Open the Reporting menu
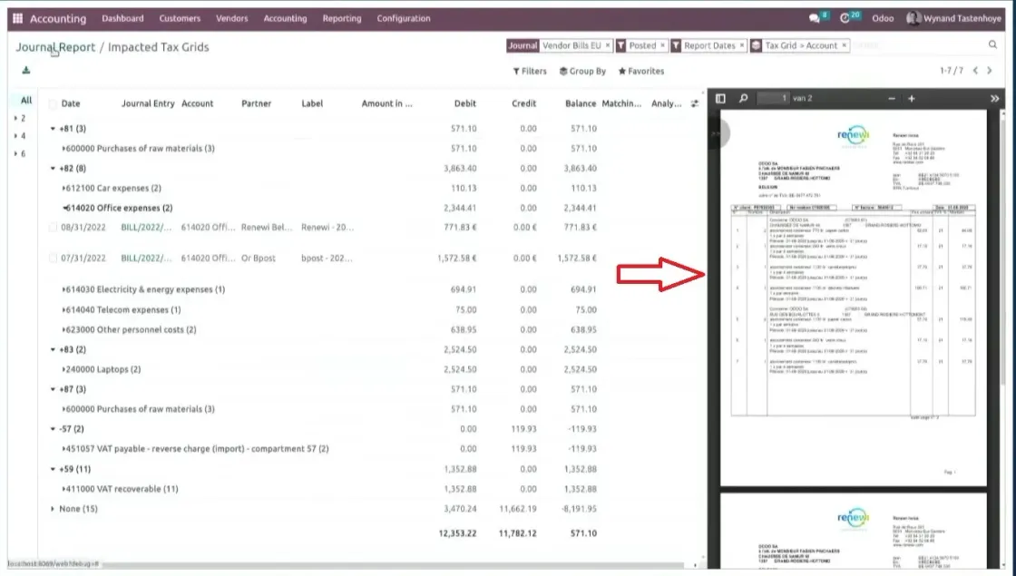 tap(342, 18)
